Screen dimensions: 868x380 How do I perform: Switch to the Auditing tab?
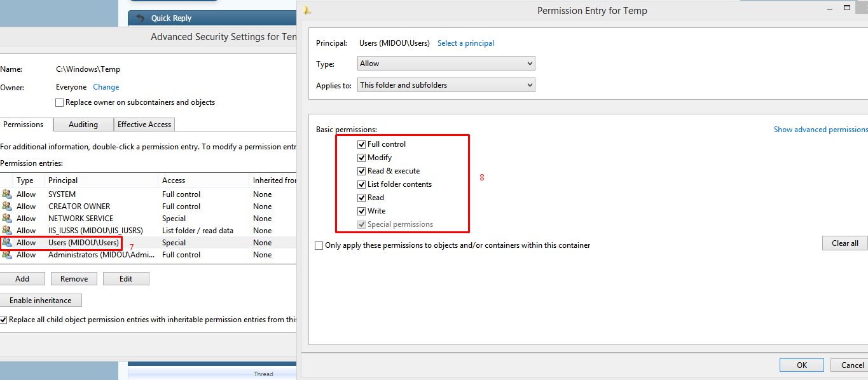click(x=83, y=125)
